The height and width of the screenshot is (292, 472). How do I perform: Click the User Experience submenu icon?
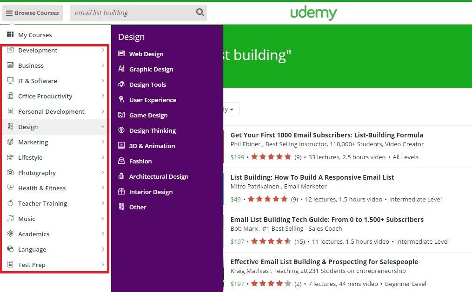point(121,99)
